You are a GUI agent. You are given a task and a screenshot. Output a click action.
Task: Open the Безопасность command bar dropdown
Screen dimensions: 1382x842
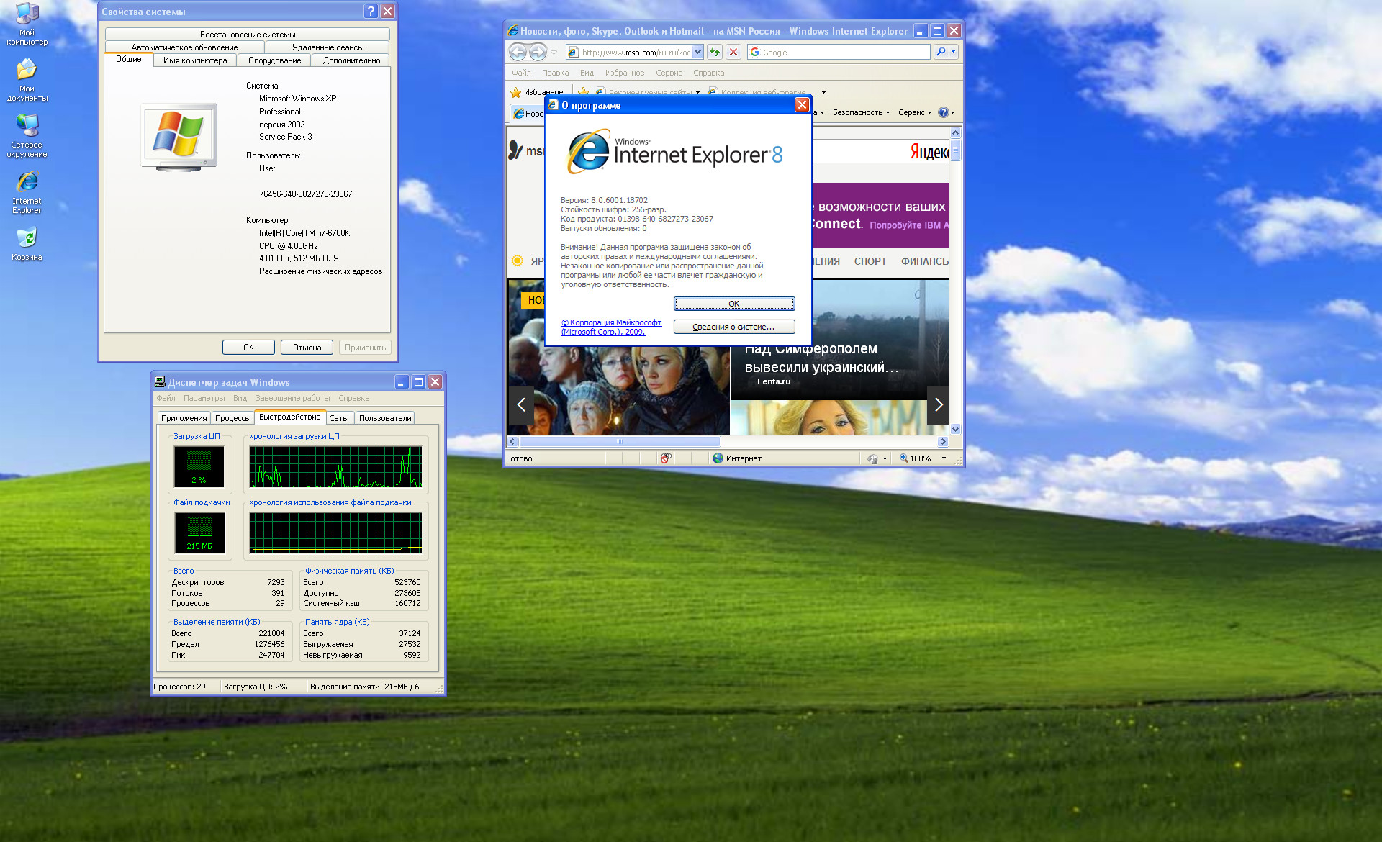(861, 112)
